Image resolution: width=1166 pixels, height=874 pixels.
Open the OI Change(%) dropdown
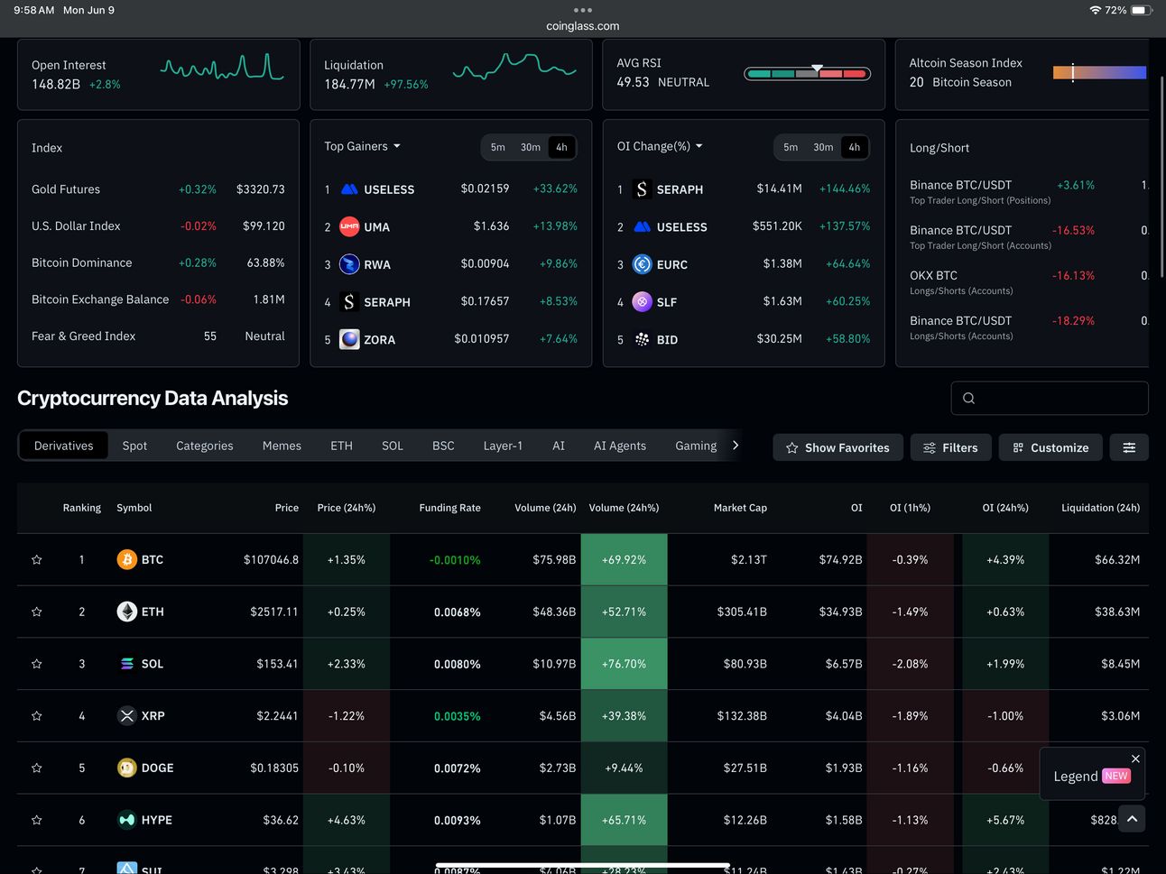[660, 146]
